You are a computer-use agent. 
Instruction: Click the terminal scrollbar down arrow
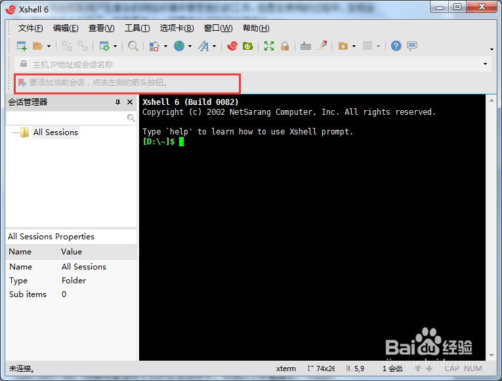[x=492, y=355]
